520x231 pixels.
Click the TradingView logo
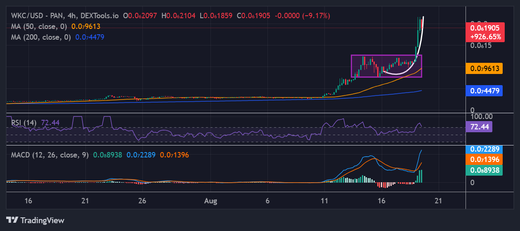pyautogui.click(x=35, y=220)
